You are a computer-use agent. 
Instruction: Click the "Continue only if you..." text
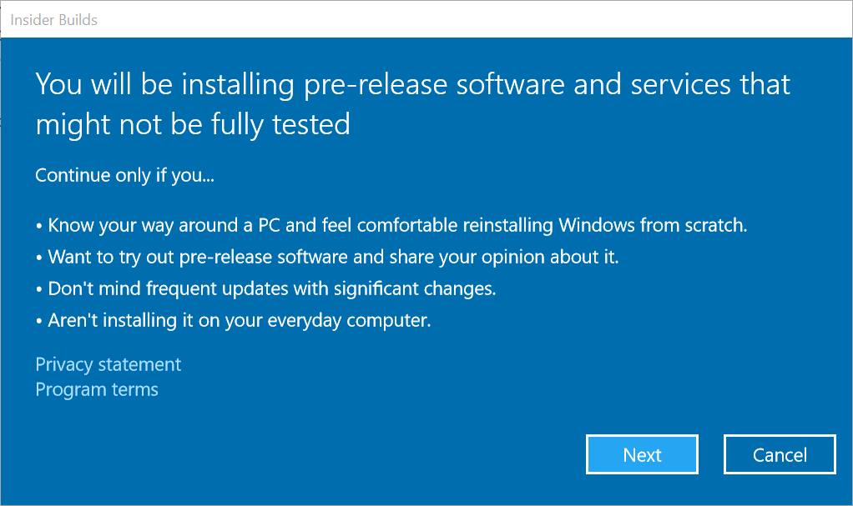pos(125,176)
